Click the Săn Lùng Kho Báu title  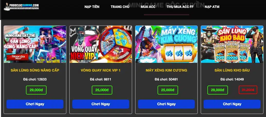(x=232, y=70)
